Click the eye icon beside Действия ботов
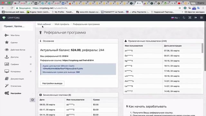206x116 pixels. click(x=7, y=50)
